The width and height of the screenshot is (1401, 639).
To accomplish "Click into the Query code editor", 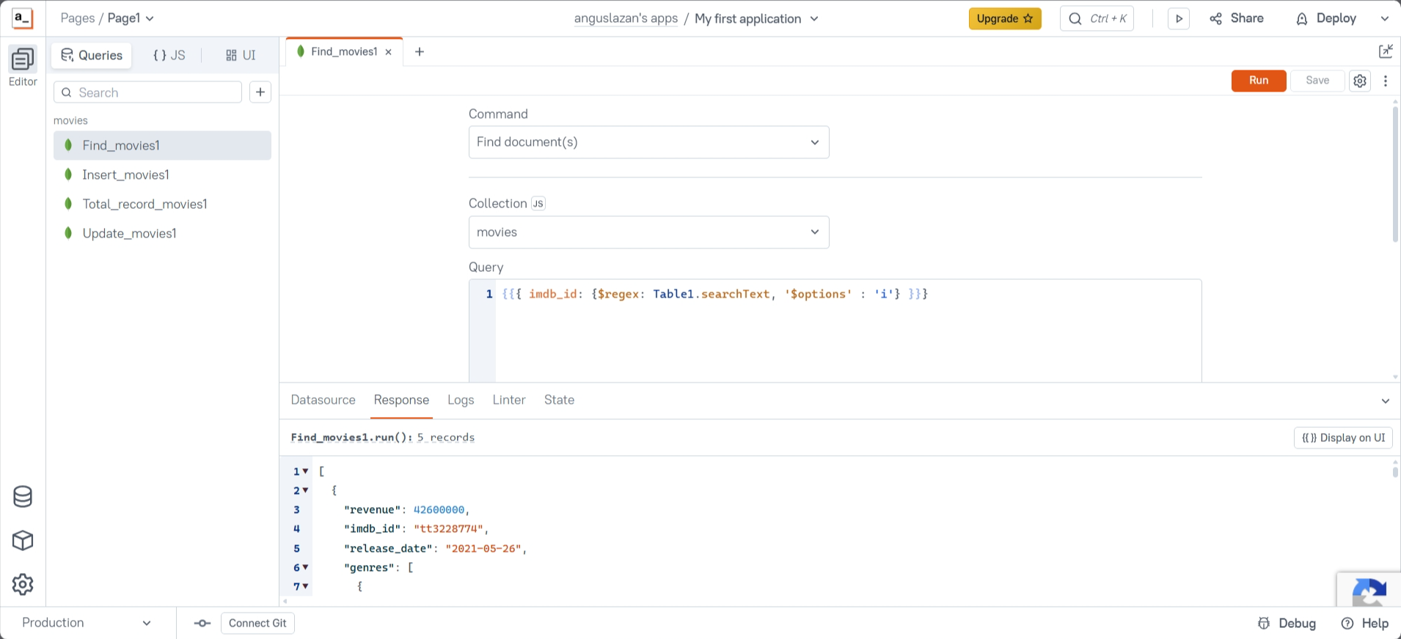I will tap(835, 331).
